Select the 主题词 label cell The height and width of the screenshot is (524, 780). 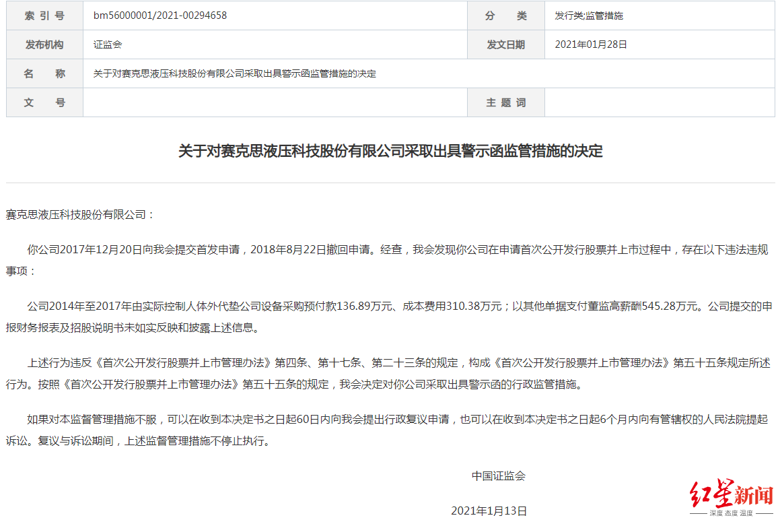[x=505, y=102]
